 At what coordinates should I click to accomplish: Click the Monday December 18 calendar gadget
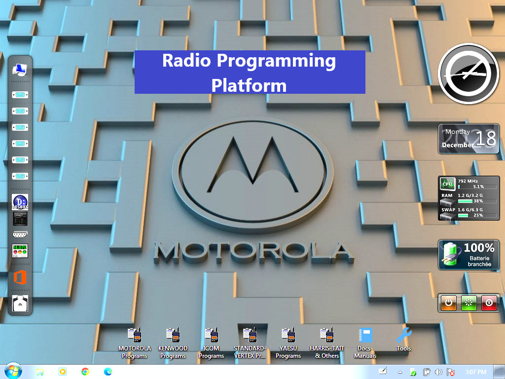pyautogui.click(x=469, y=139)
